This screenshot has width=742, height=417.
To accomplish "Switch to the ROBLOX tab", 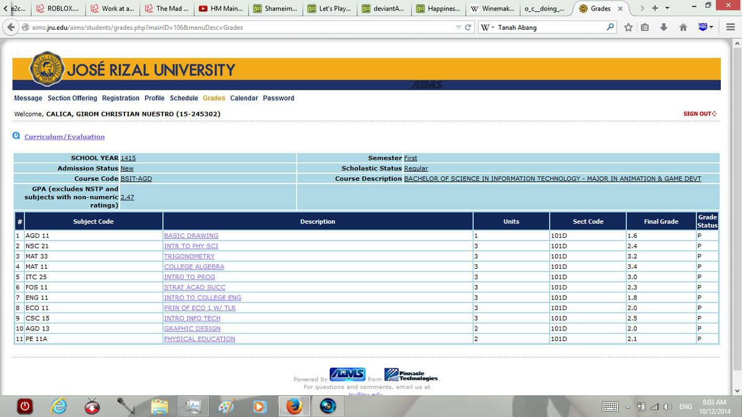I will [59, 9].
